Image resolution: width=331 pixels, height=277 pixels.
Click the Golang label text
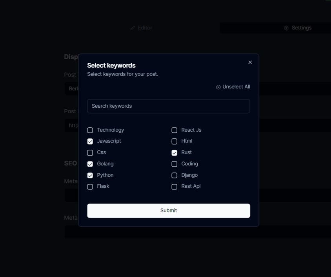tap(105, 164)
